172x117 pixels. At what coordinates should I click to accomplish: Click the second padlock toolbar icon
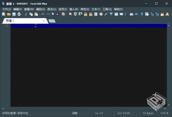pos(91,14)
